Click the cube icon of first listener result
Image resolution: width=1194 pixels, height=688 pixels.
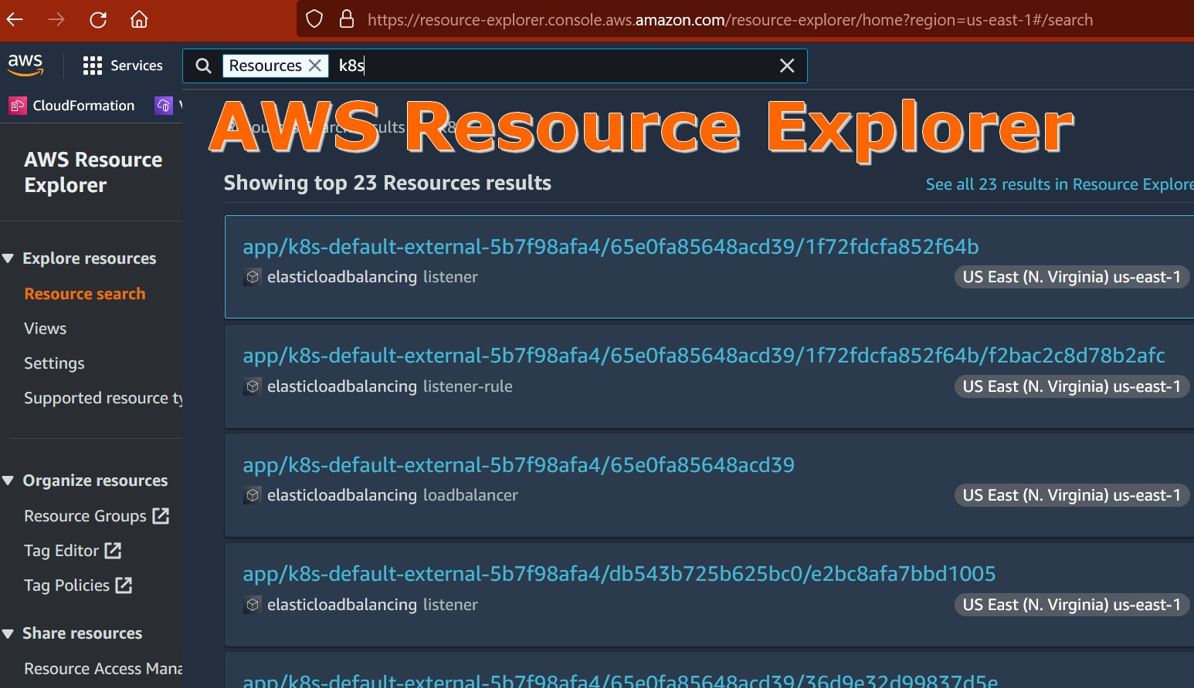pos(253,277)
